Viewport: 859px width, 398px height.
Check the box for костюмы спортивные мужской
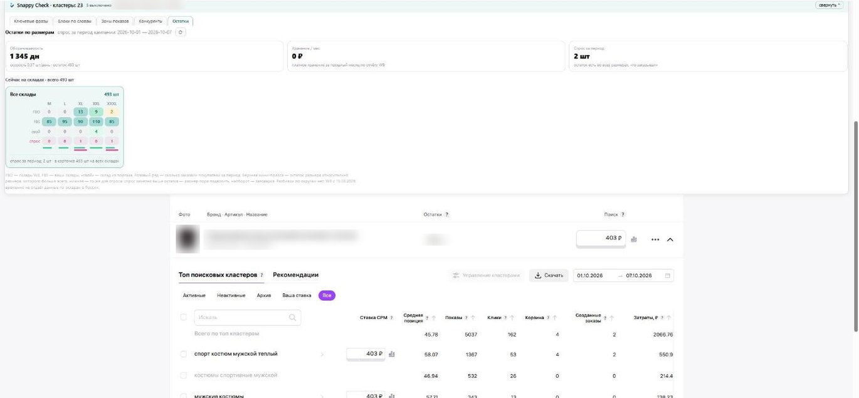tap(184, 375)
